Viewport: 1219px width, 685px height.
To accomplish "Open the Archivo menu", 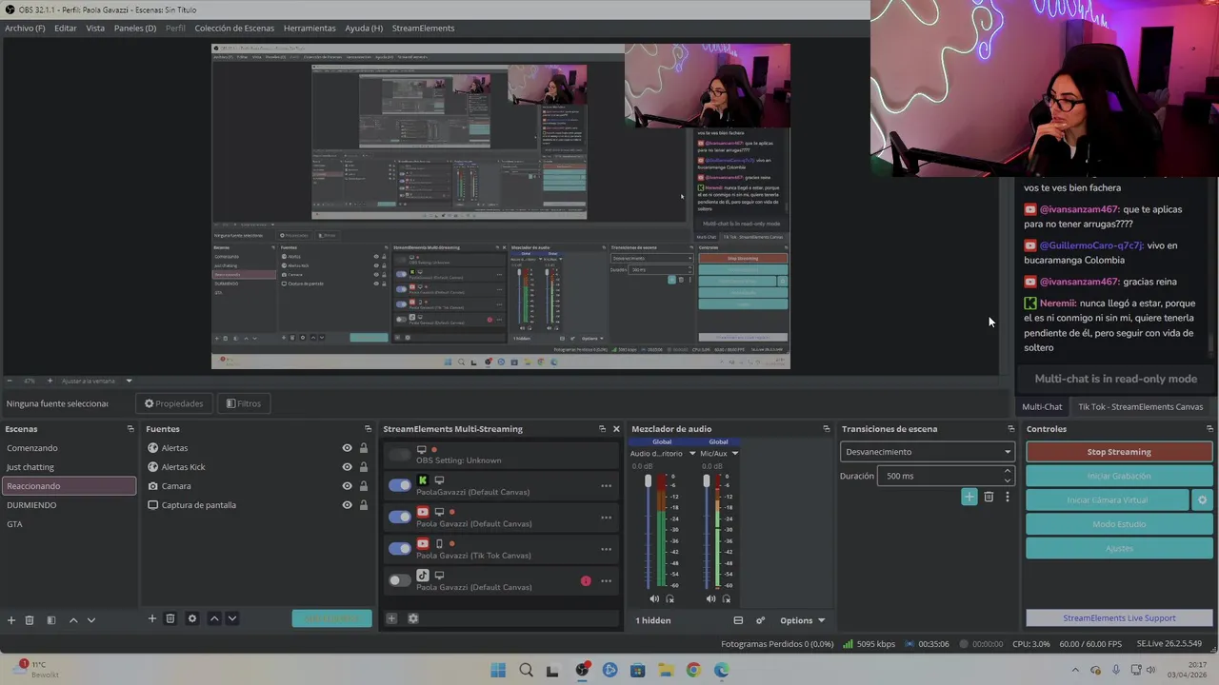I will (25, 28).
